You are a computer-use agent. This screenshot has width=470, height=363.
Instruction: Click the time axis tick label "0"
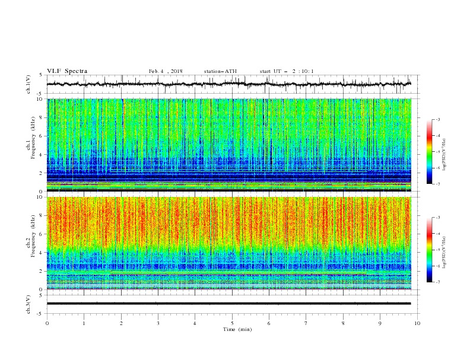click(x=47, y=323)
